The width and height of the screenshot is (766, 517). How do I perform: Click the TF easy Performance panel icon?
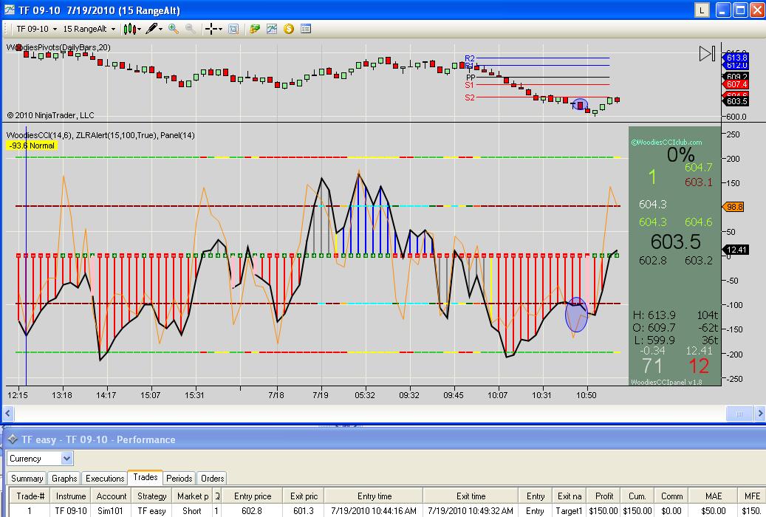(13, 439)
